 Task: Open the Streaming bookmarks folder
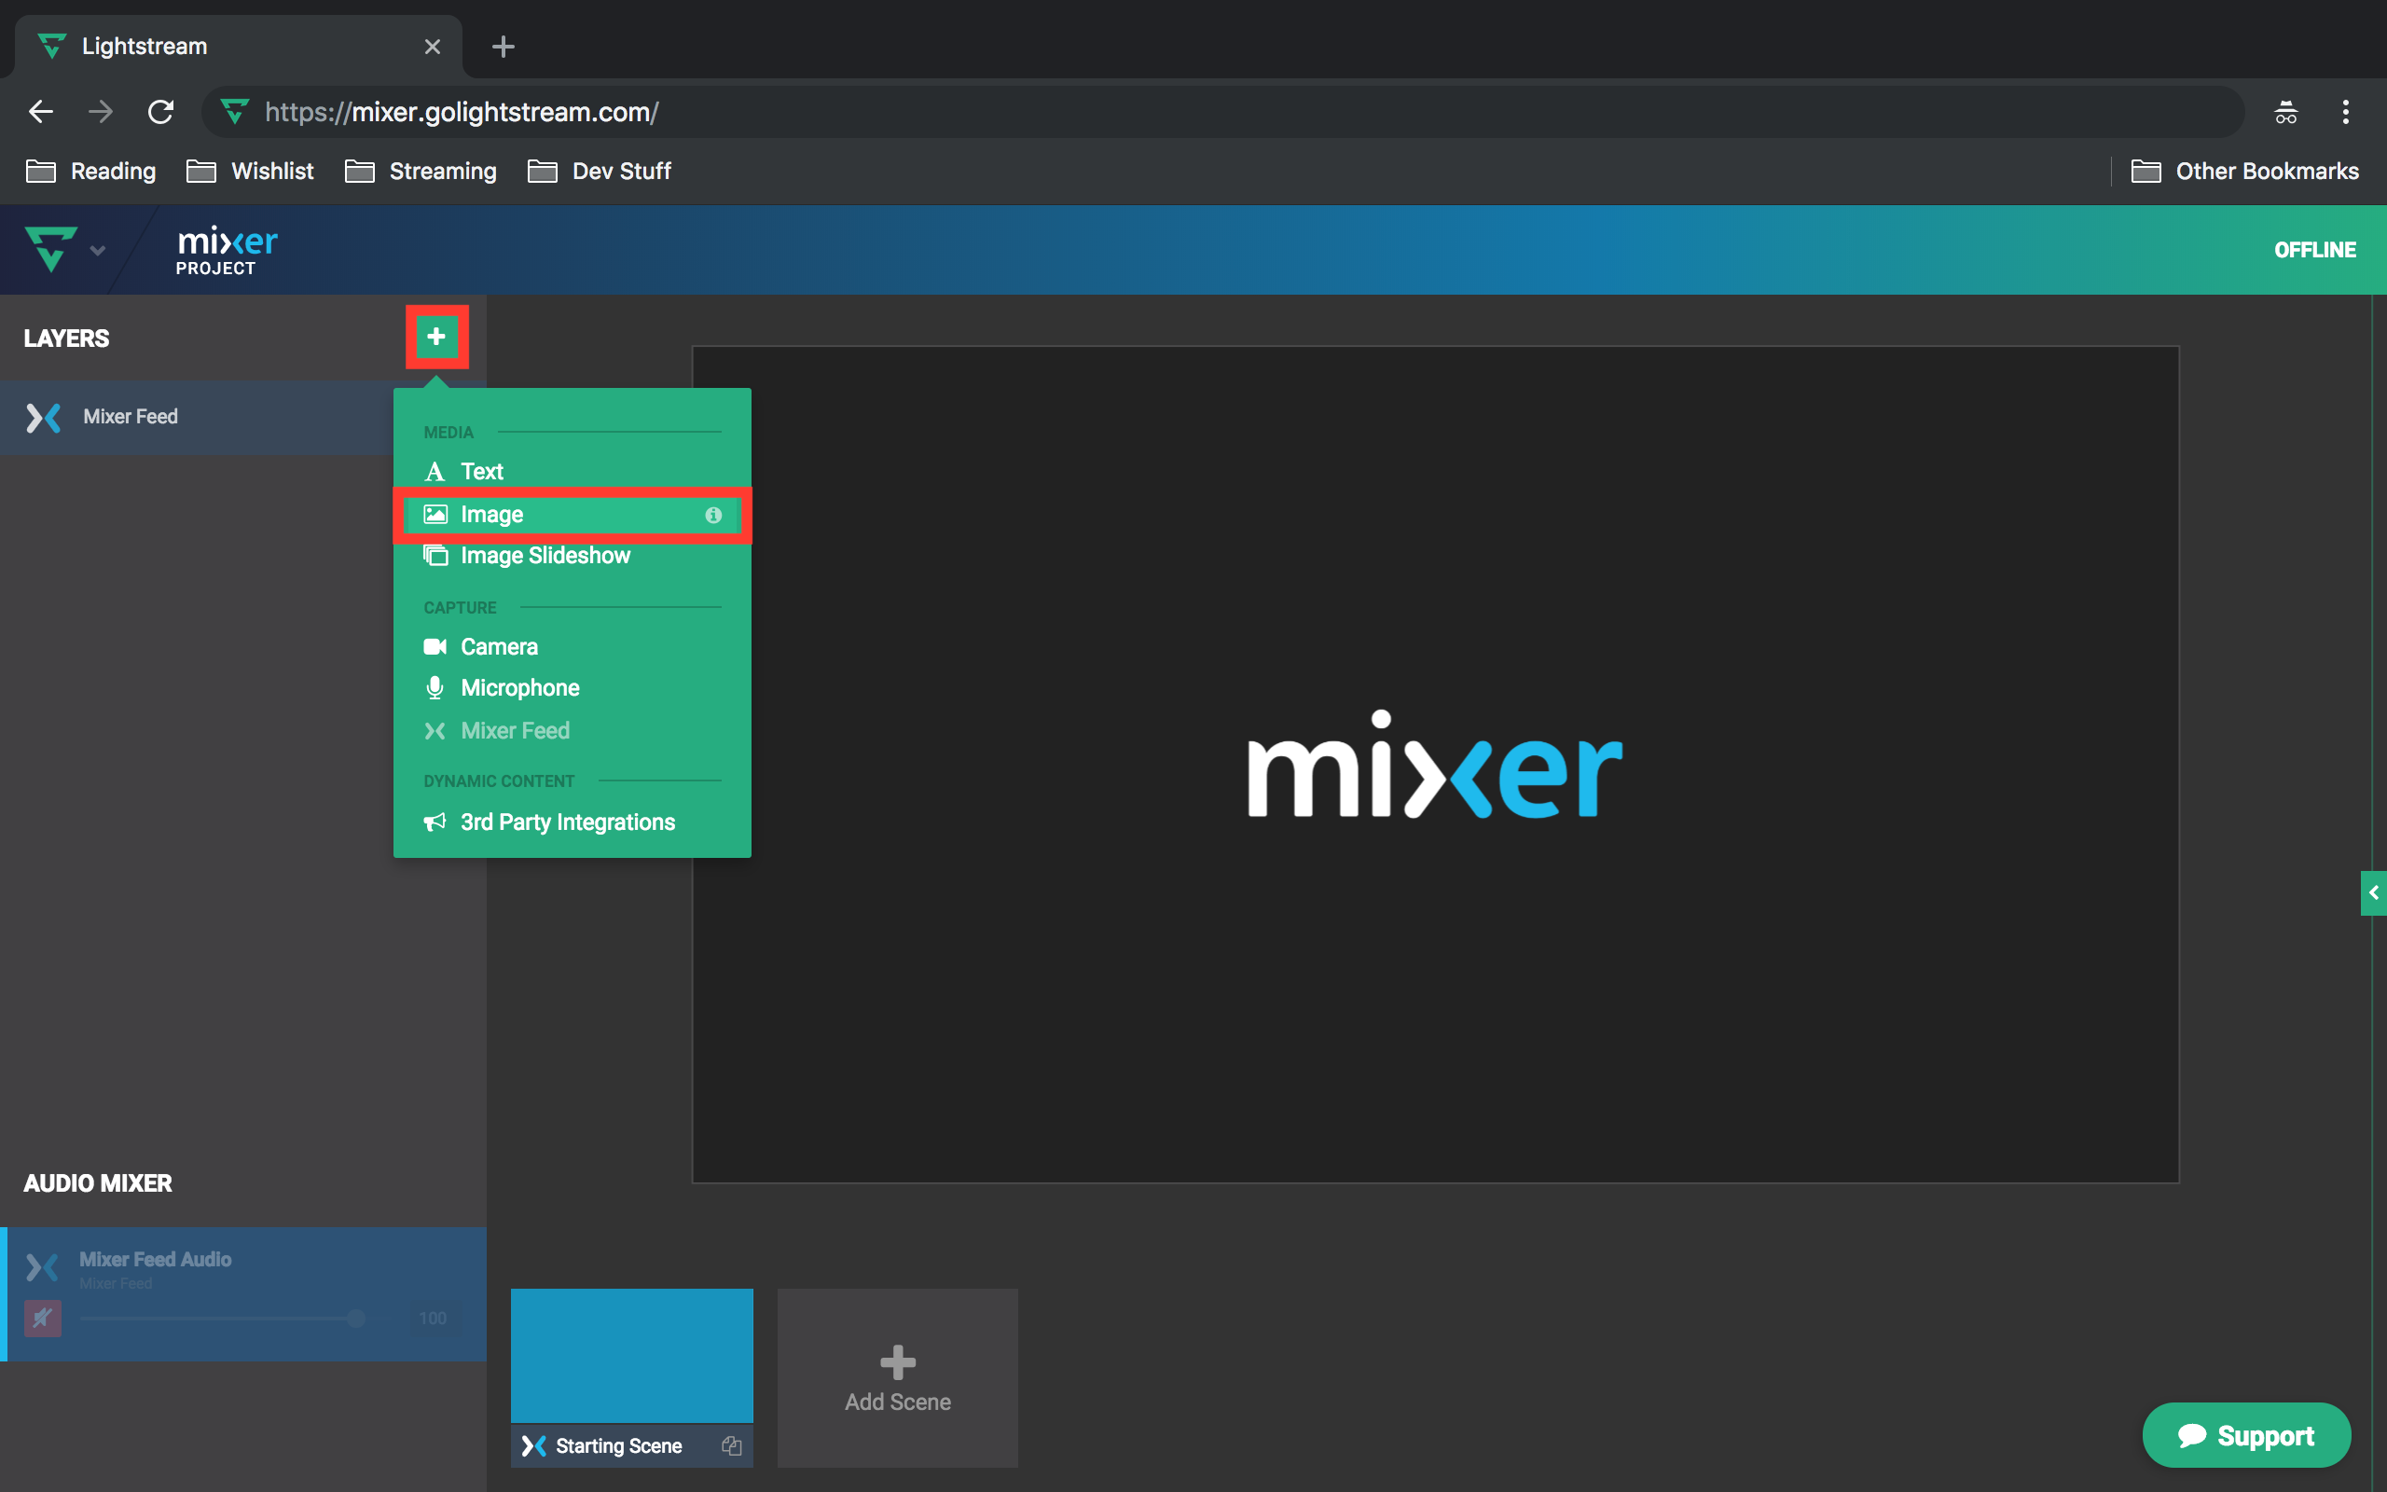(441, 171)
